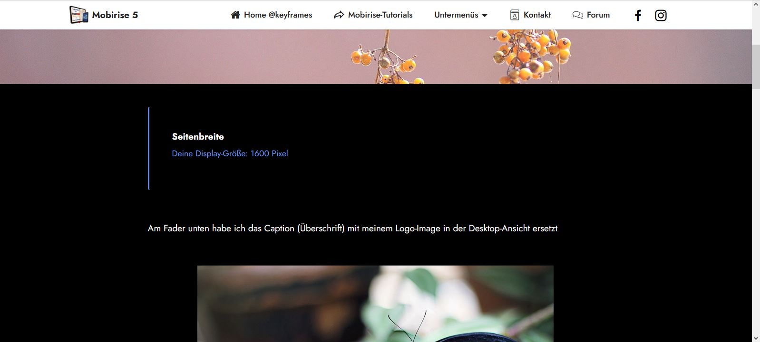Click the house icon beside Home @keyframes

coord(235,15)
